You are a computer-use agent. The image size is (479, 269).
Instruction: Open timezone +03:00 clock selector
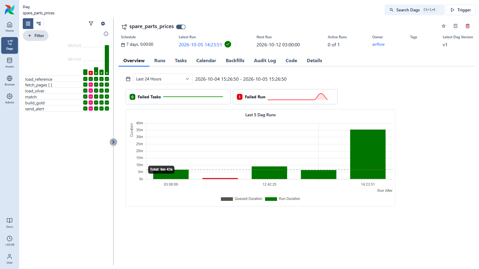10,241
